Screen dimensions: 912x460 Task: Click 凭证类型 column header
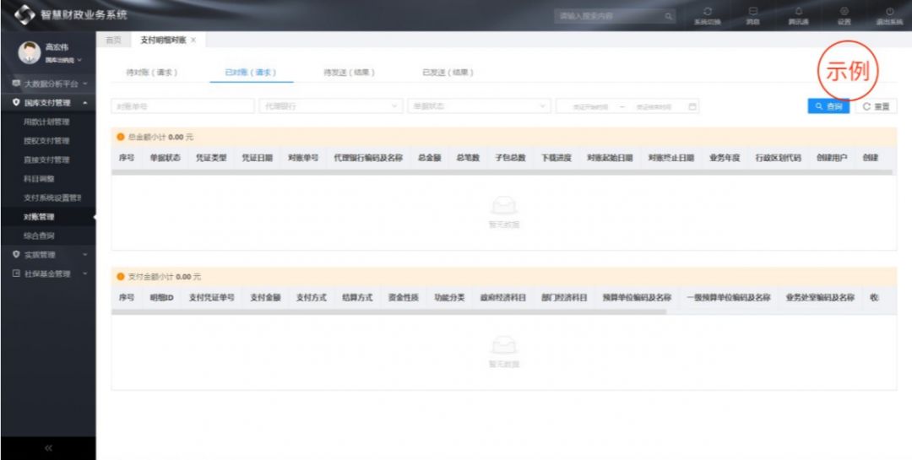[x=211, y=158]
